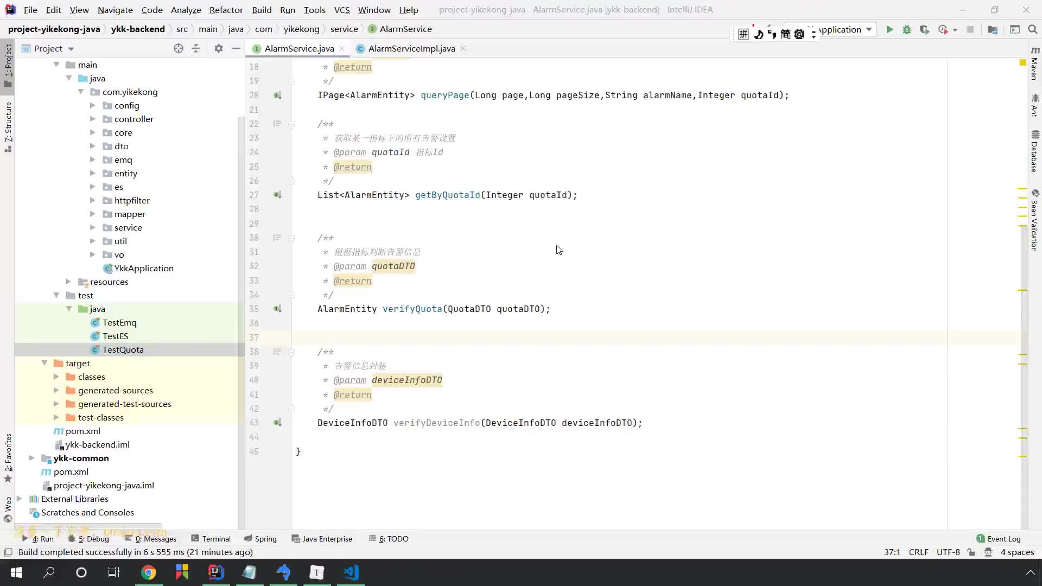The image size is (1042, 586).
Task: Open the Project Structure icon in toolbar
Action: (x=993, y=30)
